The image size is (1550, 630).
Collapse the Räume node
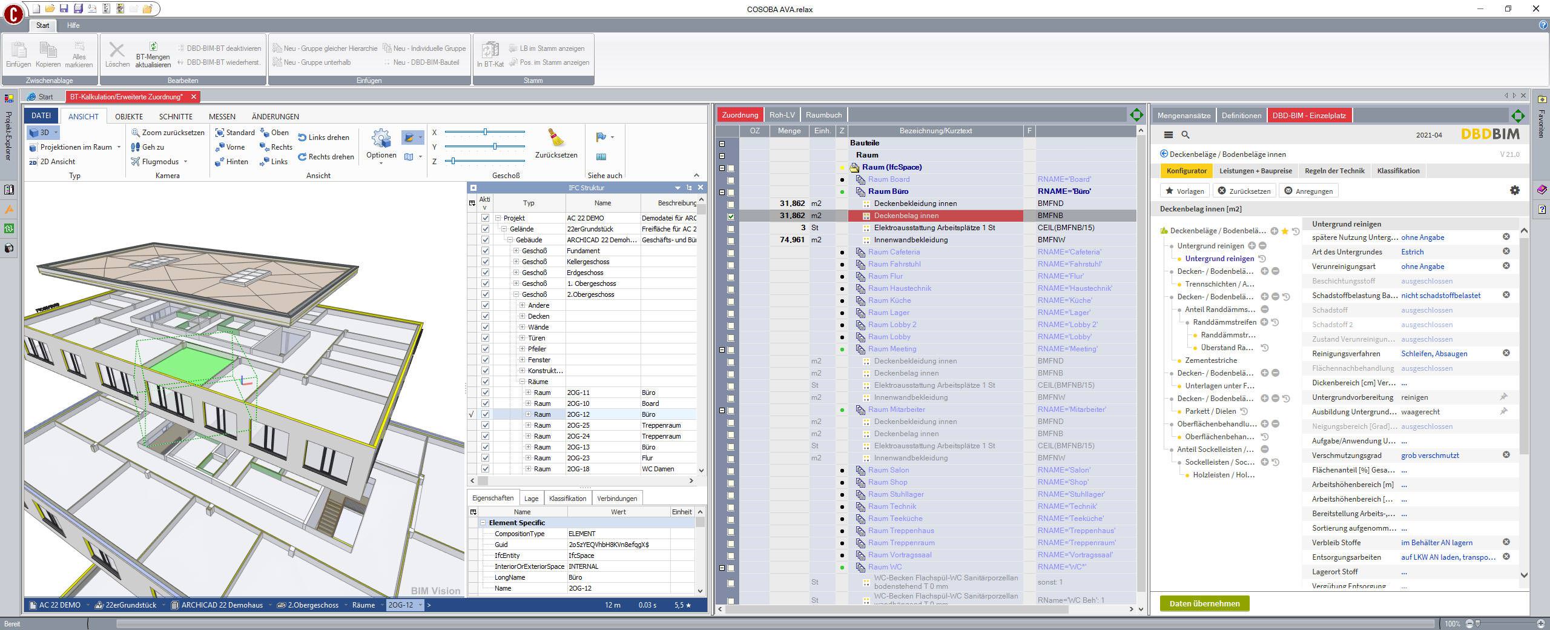click(522, 382)
